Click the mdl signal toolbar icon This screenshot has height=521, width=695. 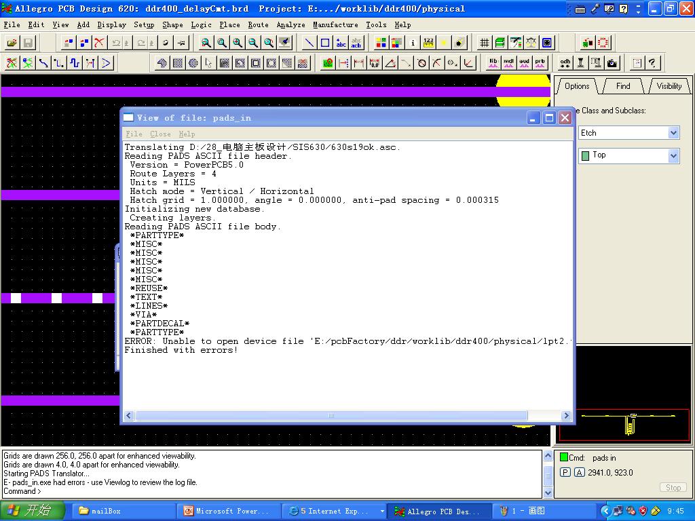point(509,63)
